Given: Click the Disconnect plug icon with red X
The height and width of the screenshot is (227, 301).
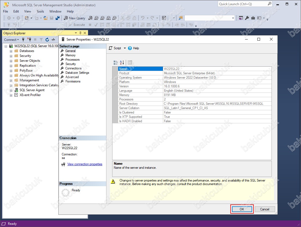Looking at the screenshot, I should click(x=29, y=39).
